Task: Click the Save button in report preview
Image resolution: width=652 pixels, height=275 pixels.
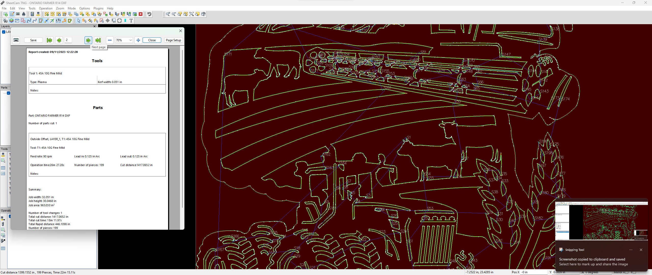Action: coord(33,40)
